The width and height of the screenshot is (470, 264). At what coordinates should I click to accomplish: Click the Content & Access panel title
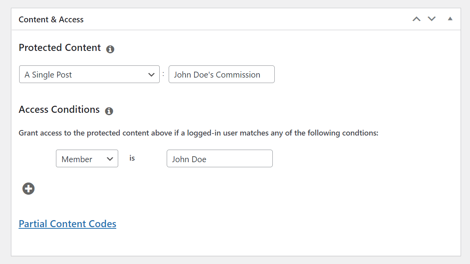click(x=51, y=20)
